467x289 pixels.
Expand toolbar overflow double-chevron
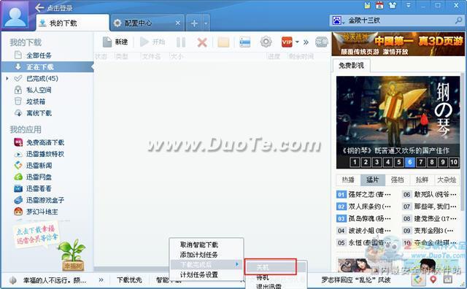306,42
